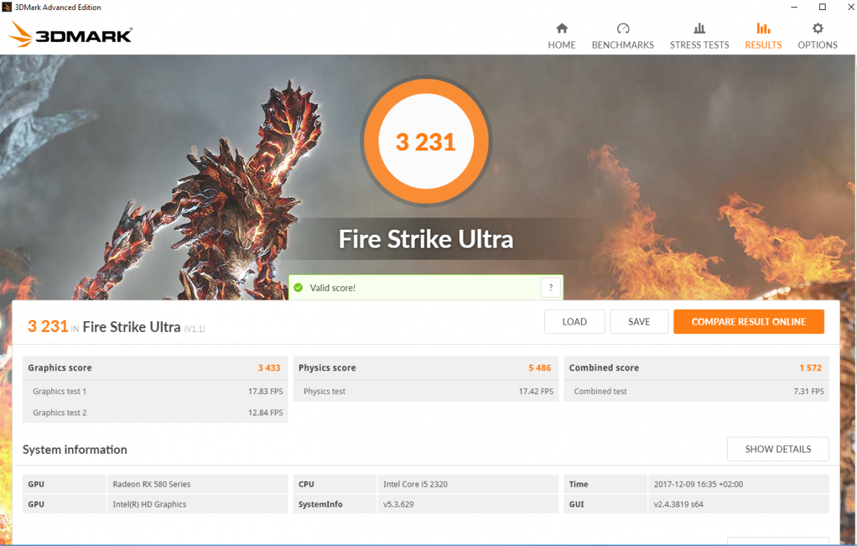
Task: Click the green valid score checkmark icon
Action: click(x=299, y=288)
